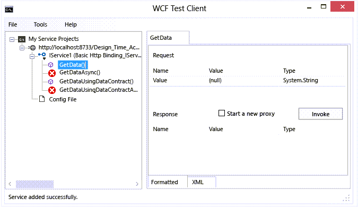The width and height of the screenshot is (358, 207).
Task: Select GetDataUsingDataContract() in the tree
Action: (97, 81)
